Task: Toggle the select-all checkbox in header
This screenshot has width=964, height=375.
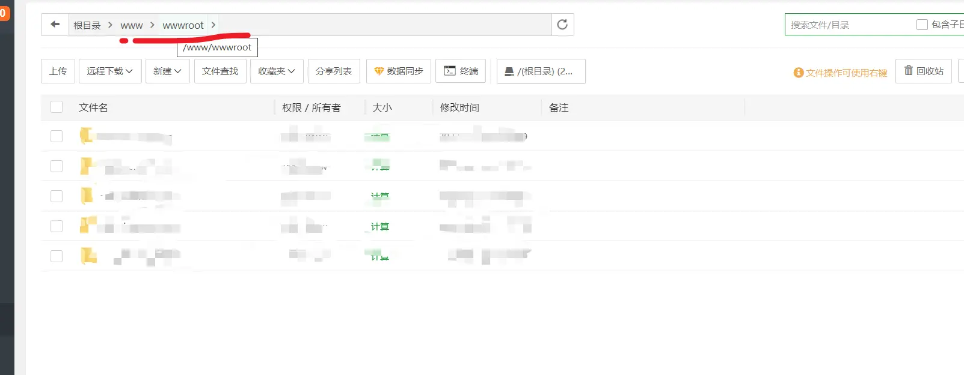Action: point(57,107)
